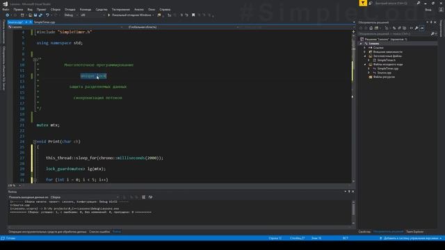
Task: Open the Средства menu
Action: (102, 10)
